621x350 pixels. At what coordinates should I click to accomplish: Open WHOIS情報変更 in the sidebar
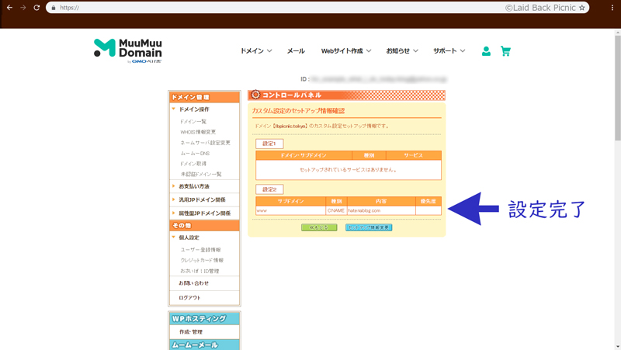coord(198,132)
